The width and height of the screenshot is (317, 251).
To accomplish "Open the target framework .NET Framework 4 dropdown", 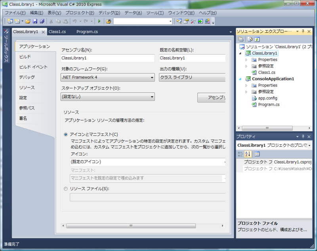I will tap(107, 77).
